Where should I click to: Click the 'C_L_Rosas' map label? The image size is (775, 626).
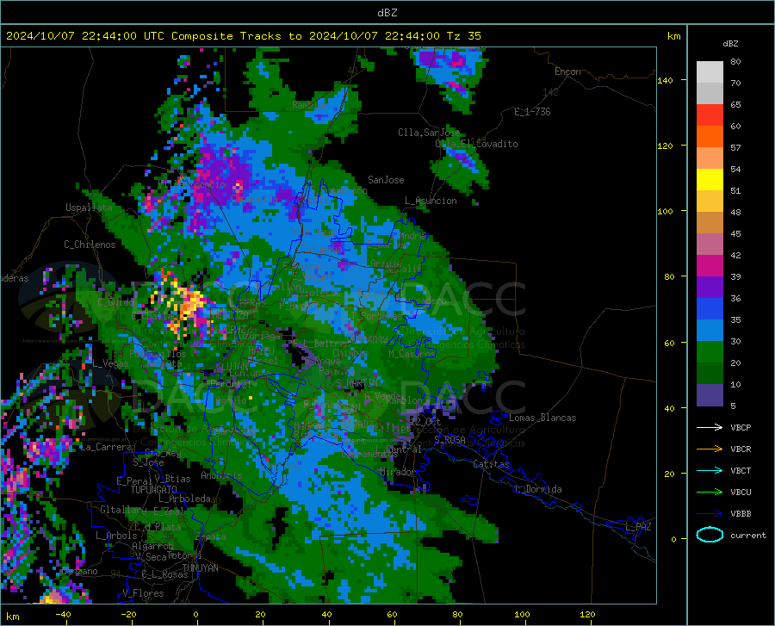point(164,574)
